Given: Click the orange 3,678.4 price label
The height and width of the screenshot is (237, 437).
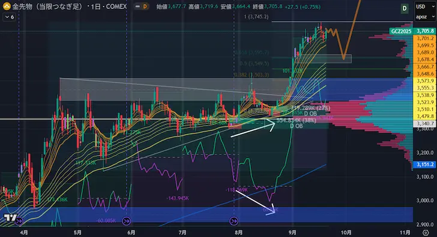Looking at the screenshot, I should tap(425, 59).
